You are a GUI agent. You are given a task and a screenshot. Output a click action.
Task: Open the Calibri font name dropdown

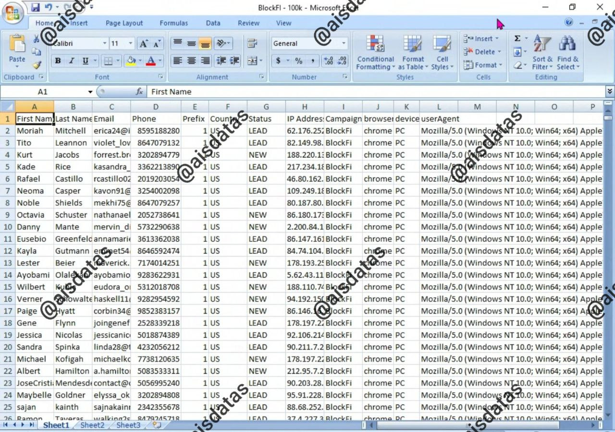pyautogui.click(x=105, y=44)
